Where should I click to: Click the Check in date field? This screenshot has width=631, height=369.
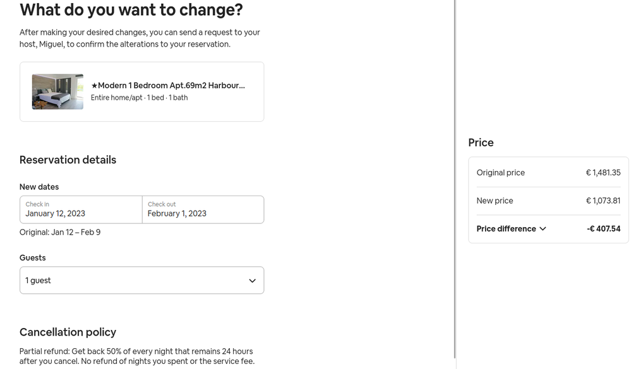pos(81,209)
